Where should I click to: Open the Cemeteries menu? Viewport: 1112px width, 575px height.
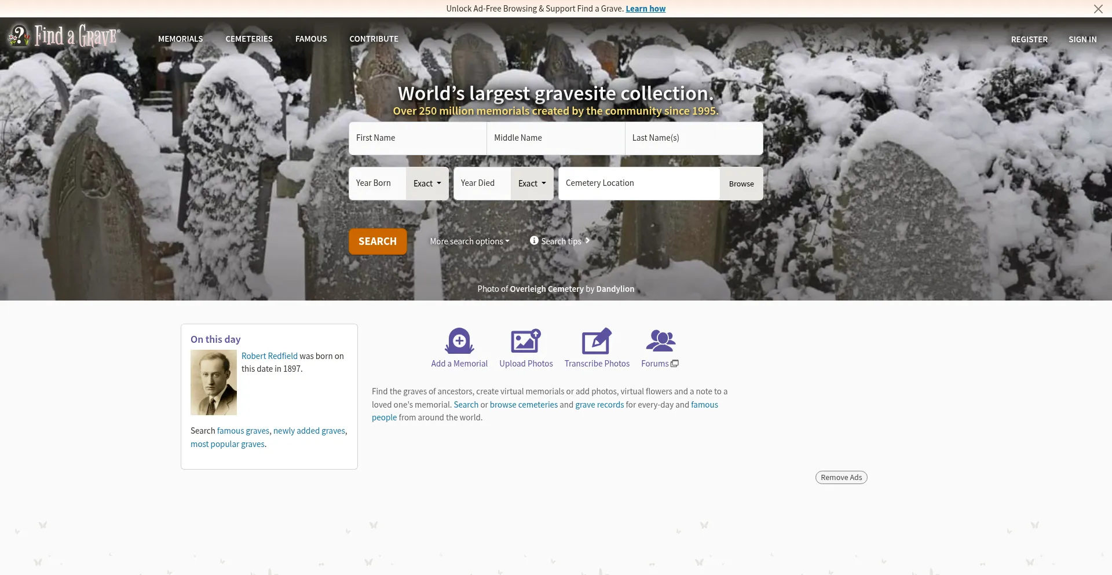(x=249, y=39)
